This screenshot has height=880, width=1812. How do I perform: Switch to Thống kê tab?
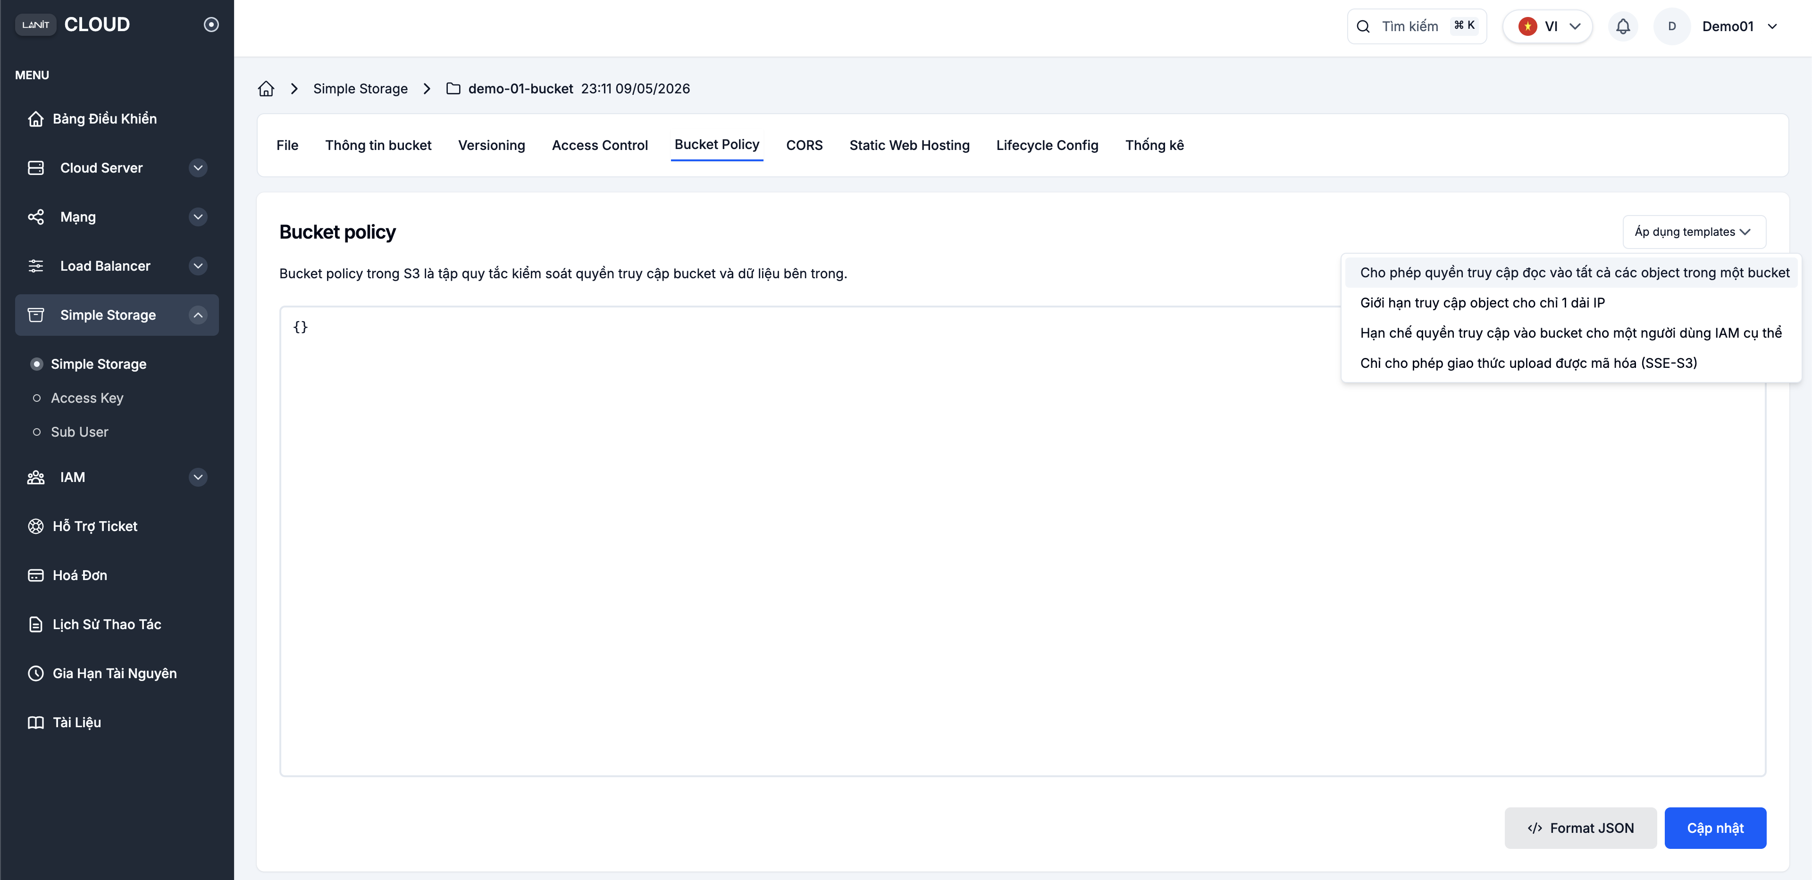click(x=1154, y=146)
